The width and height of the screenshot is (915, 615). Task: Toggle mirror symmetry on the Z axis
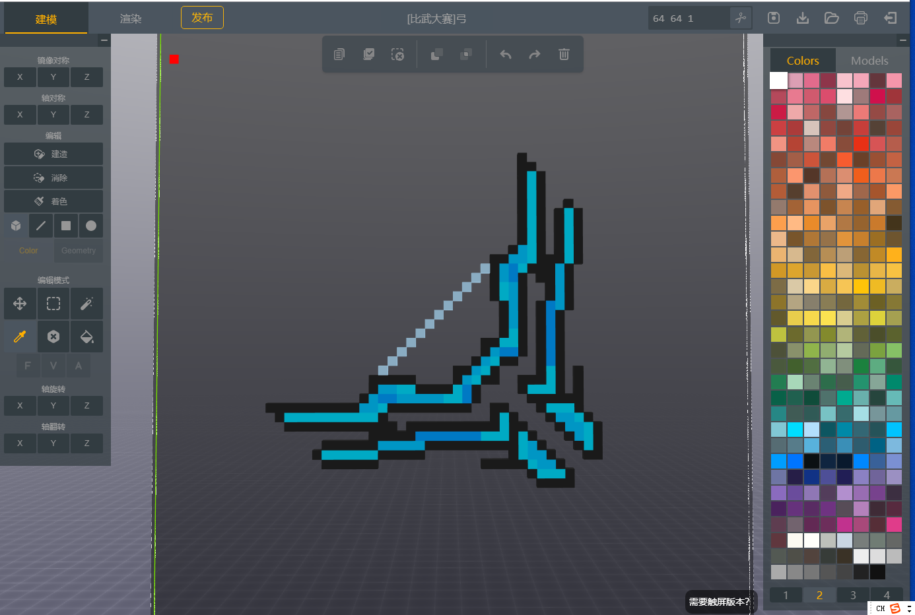click(x=87, y=77)
